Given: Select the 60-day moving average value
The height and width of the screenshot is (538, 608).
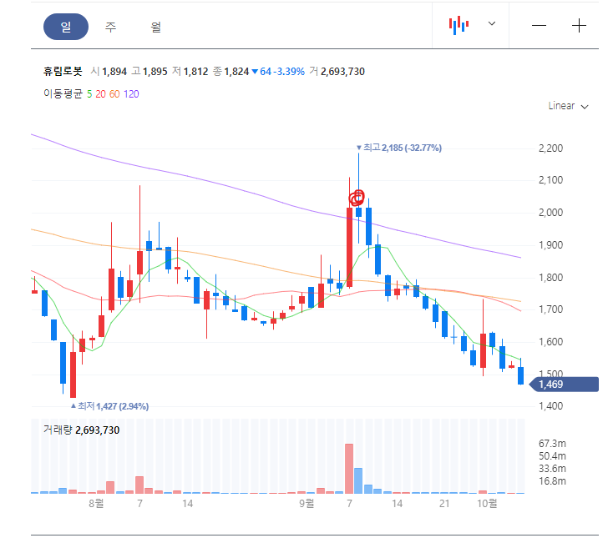Looking at the screenshot, I should tap(114, 94).
